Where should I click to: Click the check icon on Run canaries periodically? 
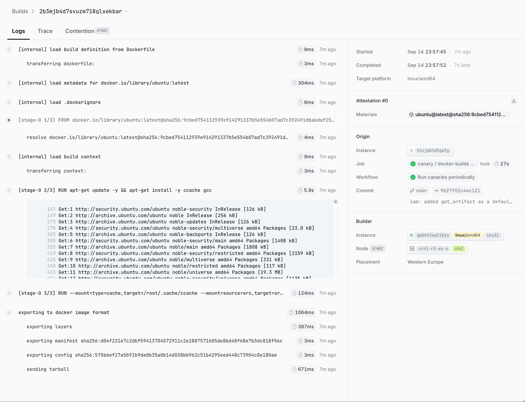413,177
